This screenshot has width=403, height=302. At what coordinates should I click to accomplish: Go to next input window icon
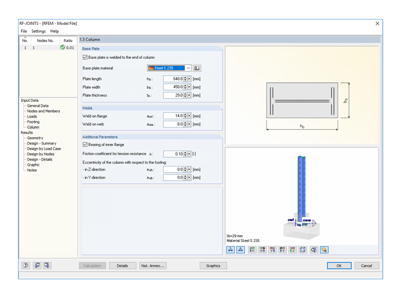[47, 265]
